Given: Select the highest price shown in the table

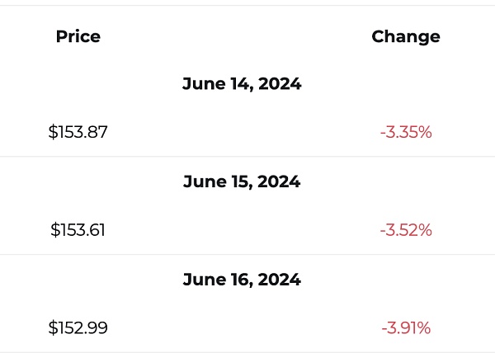Looking at the screenshot, I should (x=78, y=132).
